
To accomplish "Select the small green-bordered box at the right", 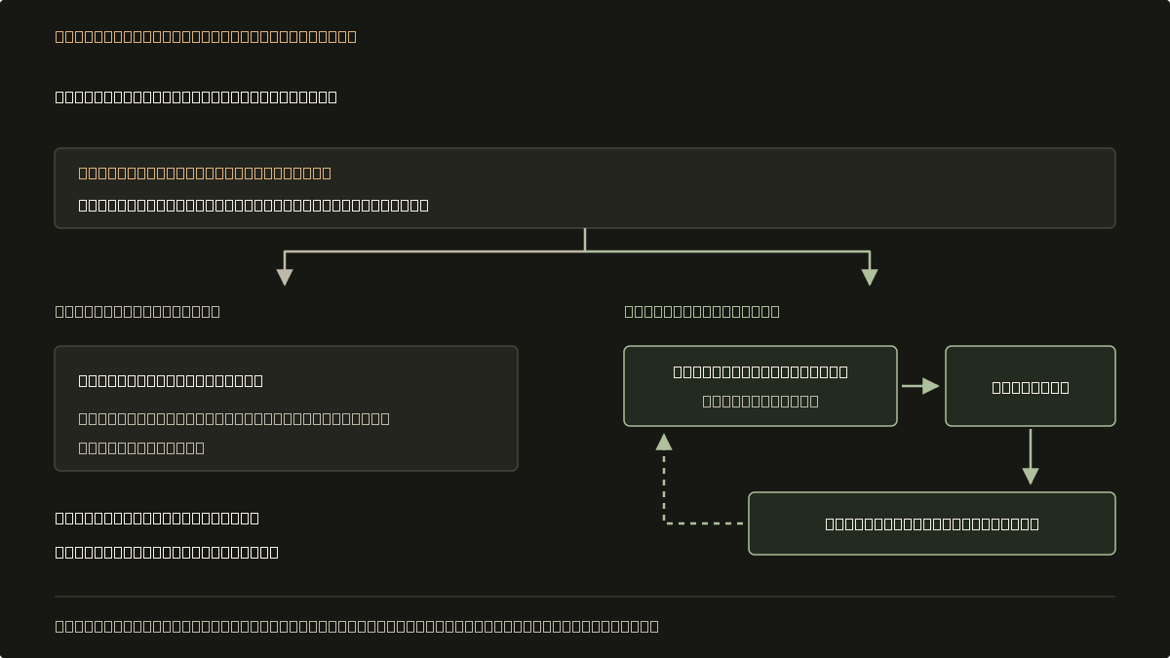I will 1031,386.
